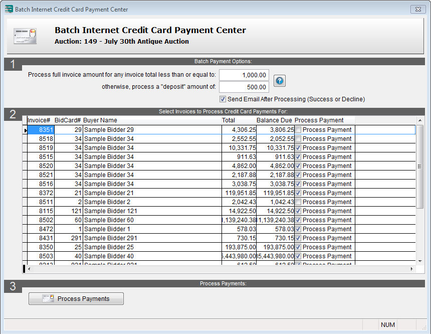
Task: Close the Batch Payment Center window
Action: [x=418, y=9]
